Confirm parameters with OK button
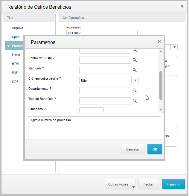The height and width of the screenshot is (196, 189). pyautogui.click(x=155, y=149)
